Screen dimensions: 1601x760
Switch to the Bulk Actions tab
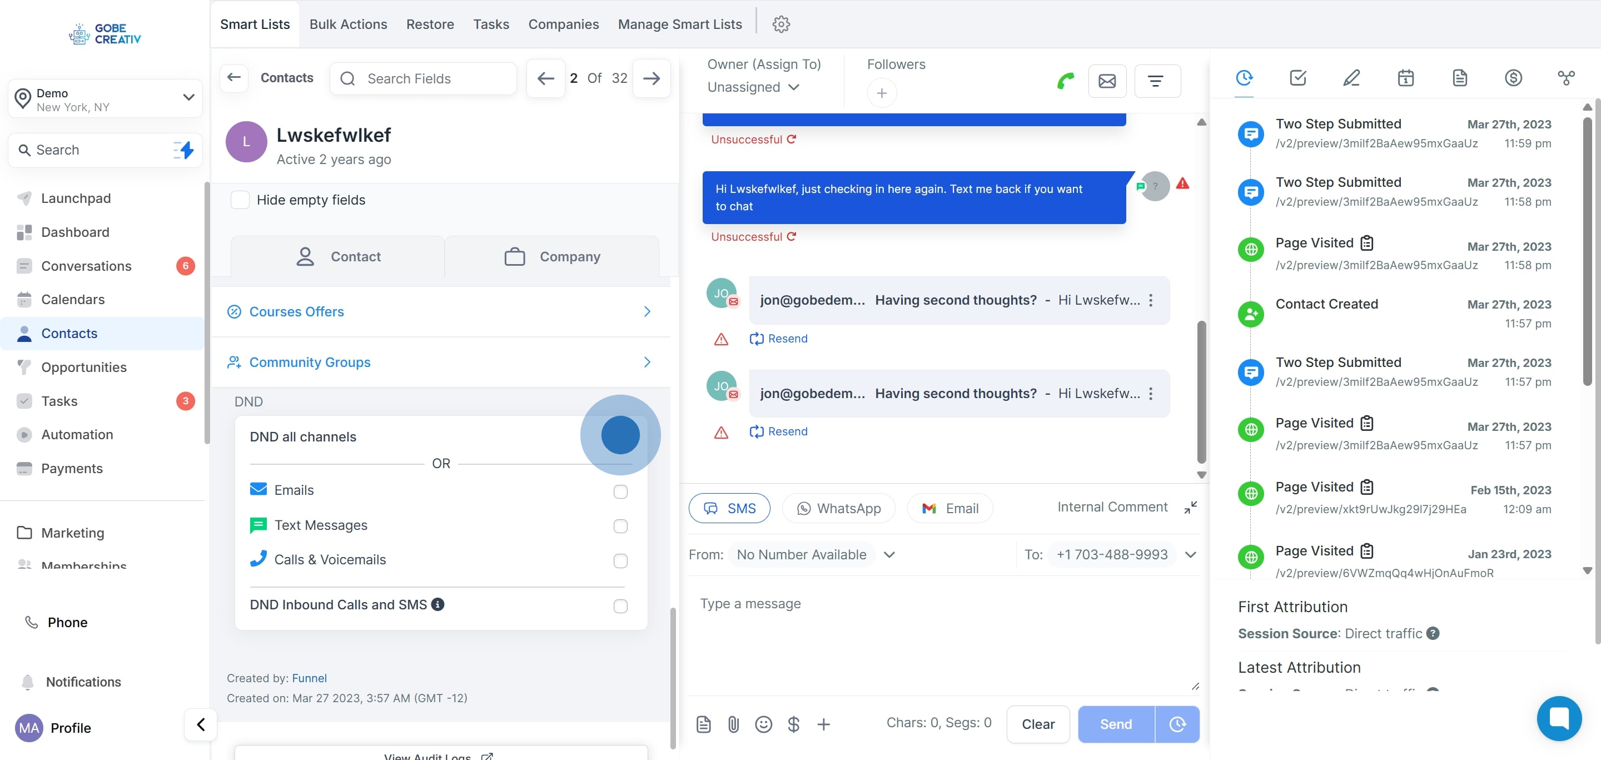pos(348,24)
